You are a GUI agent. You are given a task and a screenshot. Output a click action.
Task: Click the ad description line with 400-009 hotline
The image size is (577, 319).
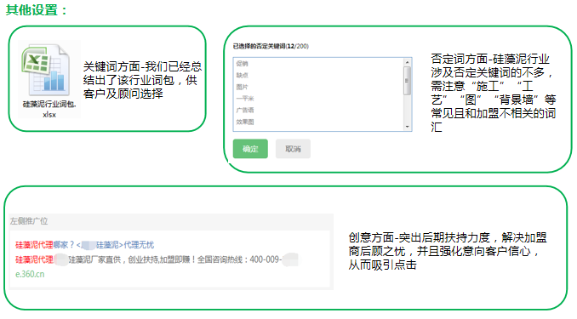click(x=157, y=259)
